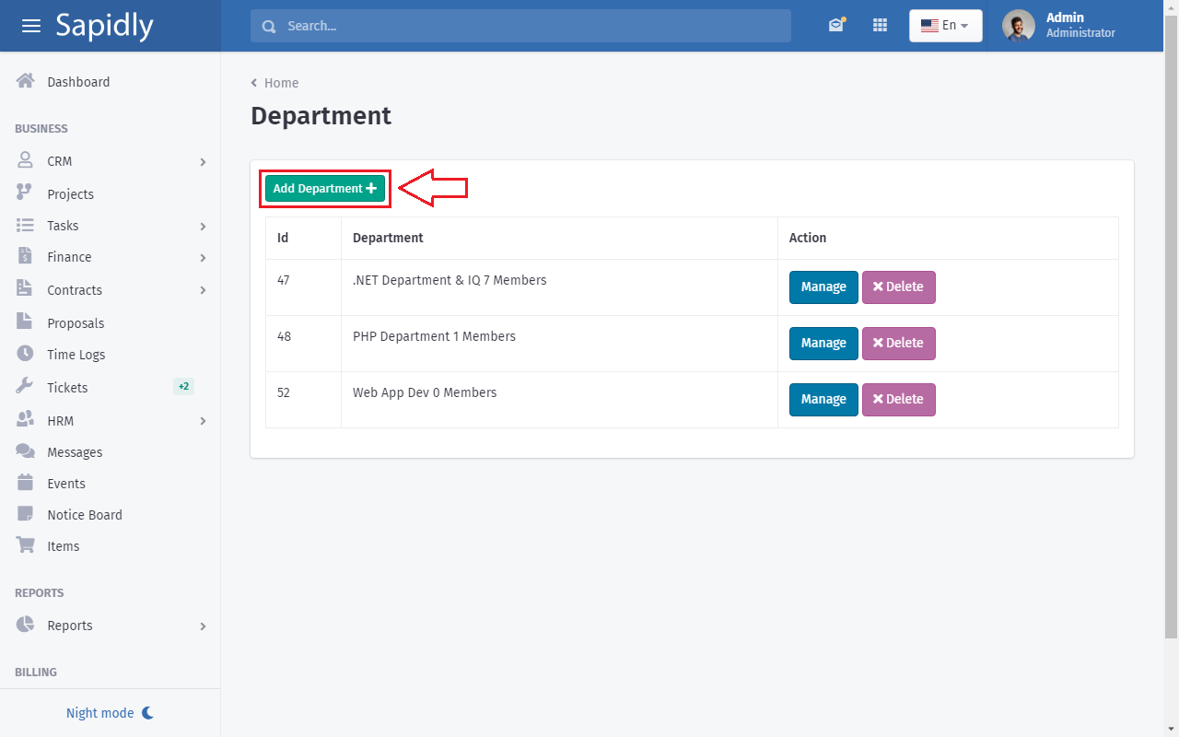Image resolution: width=1179 pixels, height=737 pixels.
Task: Click the Search input field
Action: 520,26
